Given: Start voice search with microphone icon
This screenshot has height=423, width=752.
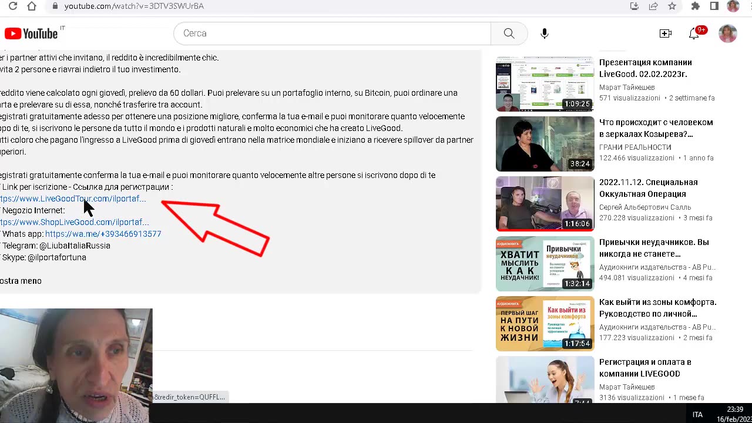Looking at the screenshot, I should point(545,33).
